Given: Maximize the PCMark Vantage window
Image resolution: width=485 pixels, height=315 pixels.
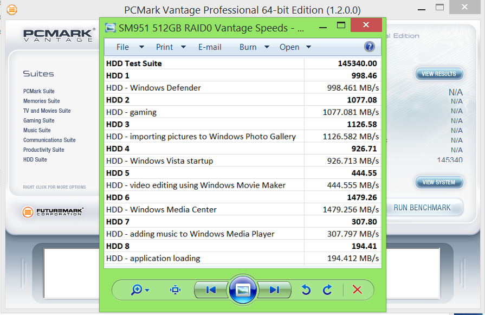Looking at the screenshot, I should coord(439,7).
